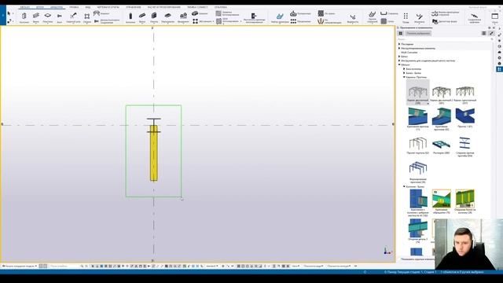The image size is (503, 283).
Task: Select the concrete Column tool
Action: coord(130,17)
